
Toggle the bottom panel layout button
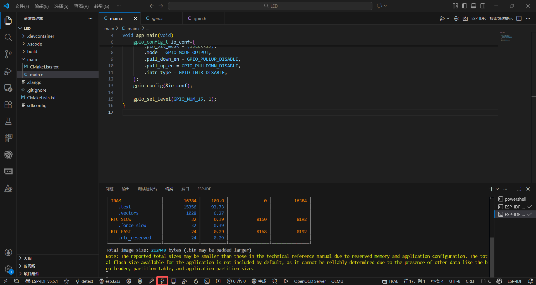(473, 6)
